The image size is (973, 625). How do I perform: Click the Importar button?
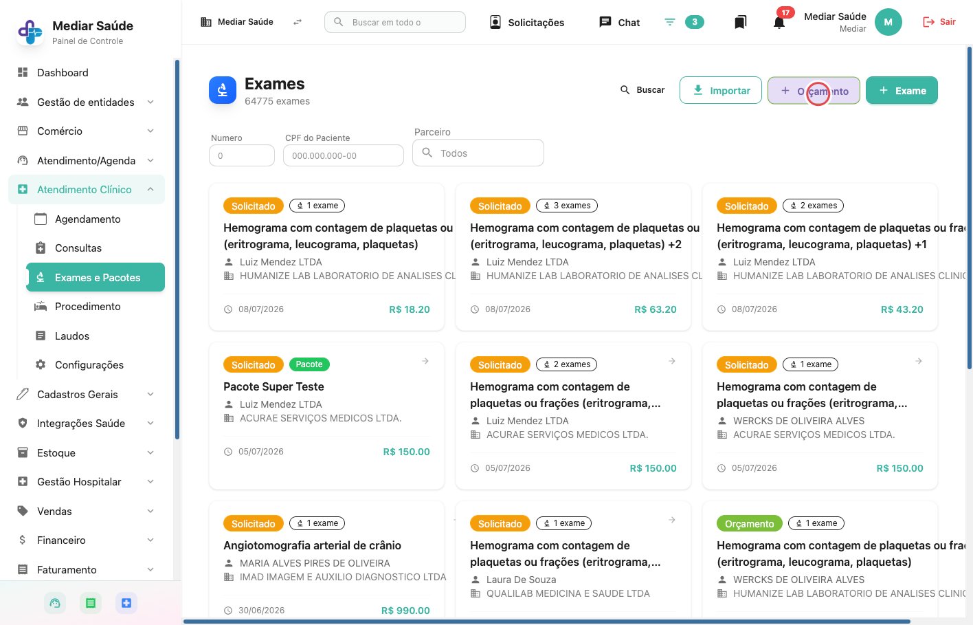pos(721,90)
